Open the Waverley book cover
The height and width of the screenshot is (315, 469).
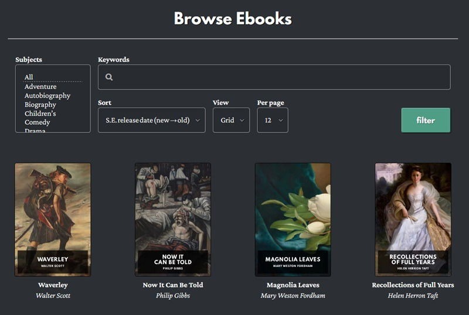point(53,219)
